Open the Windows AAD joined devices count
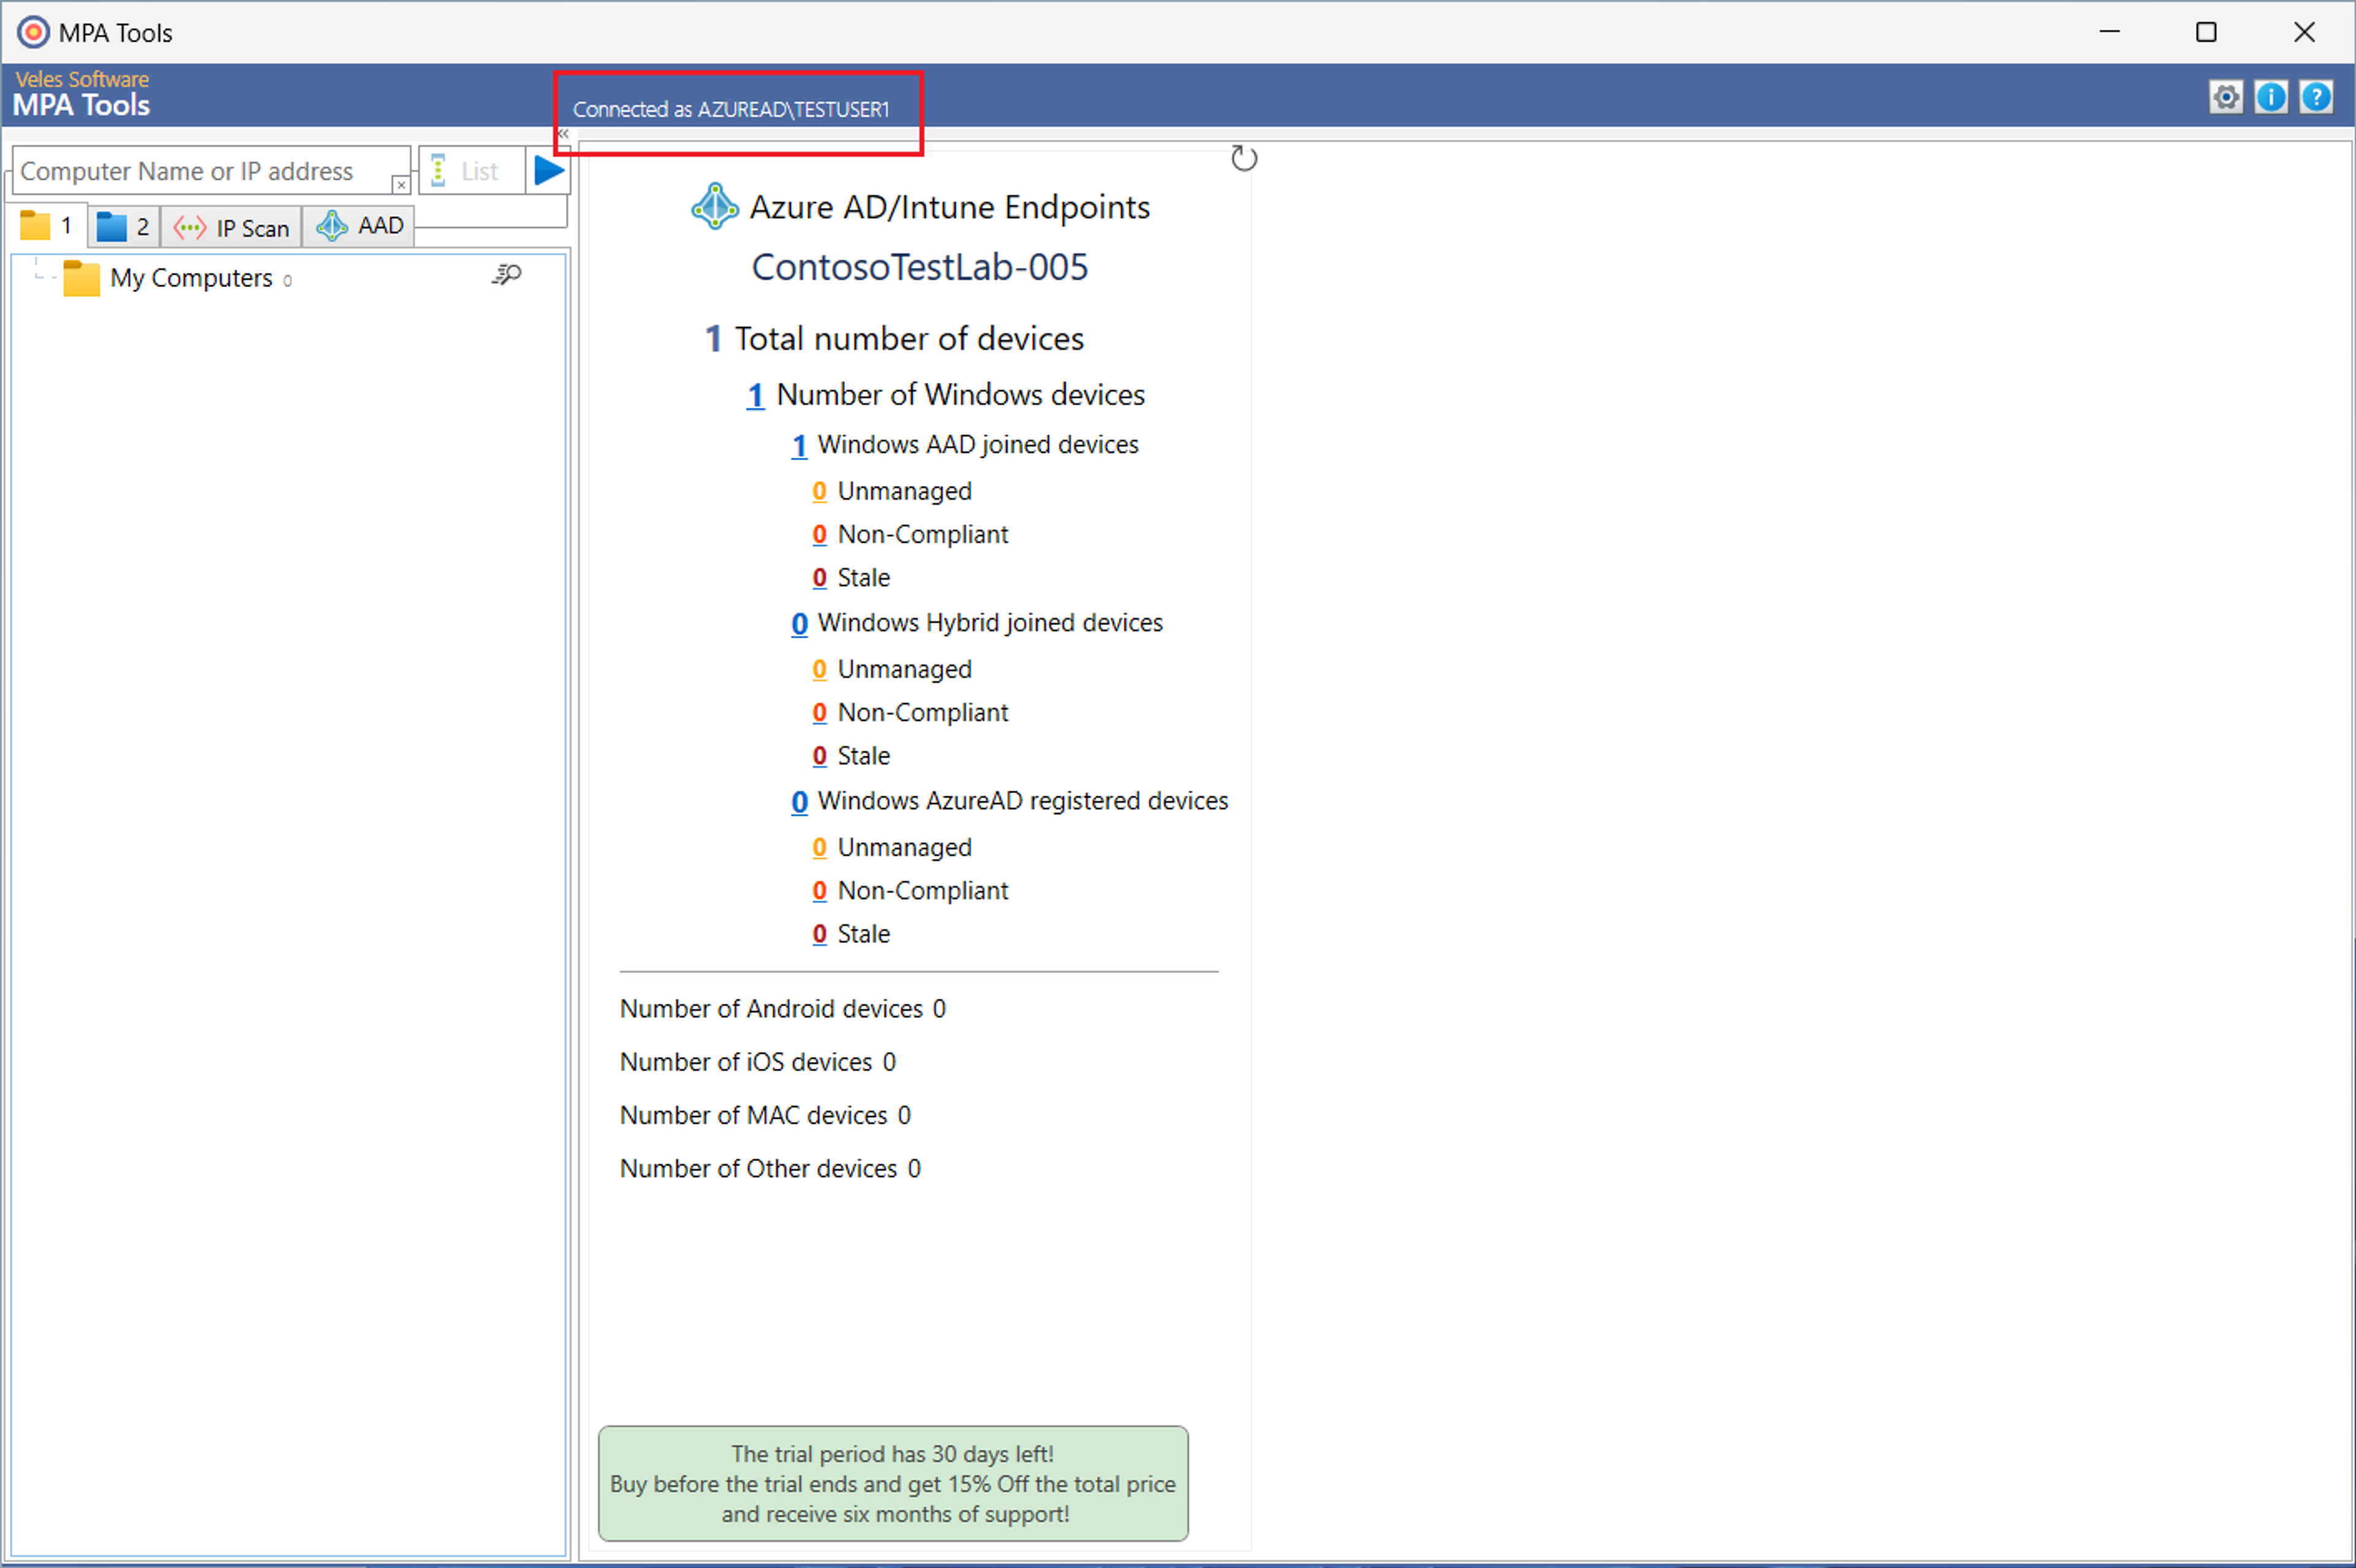This screenshot has width=2356, height=1568. click(799, 446)
